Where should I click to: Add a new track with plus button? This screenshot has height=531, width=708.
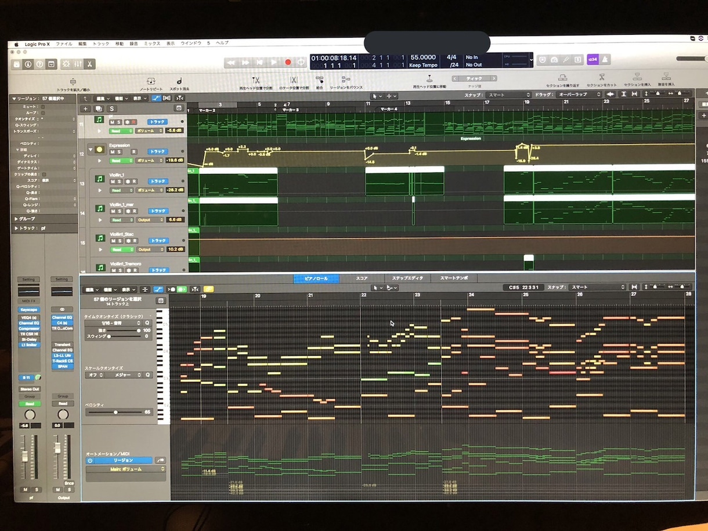click(85, 109)
